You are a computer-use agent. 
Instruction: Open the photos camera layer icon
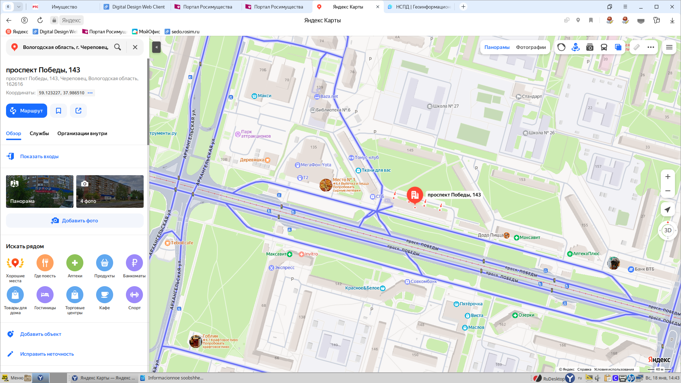589,47
